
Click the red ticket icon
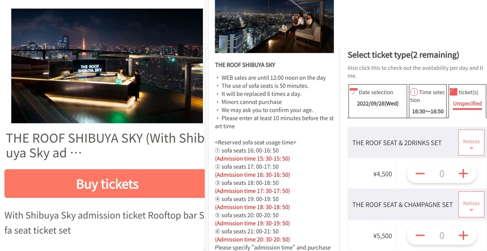[453, 92]
